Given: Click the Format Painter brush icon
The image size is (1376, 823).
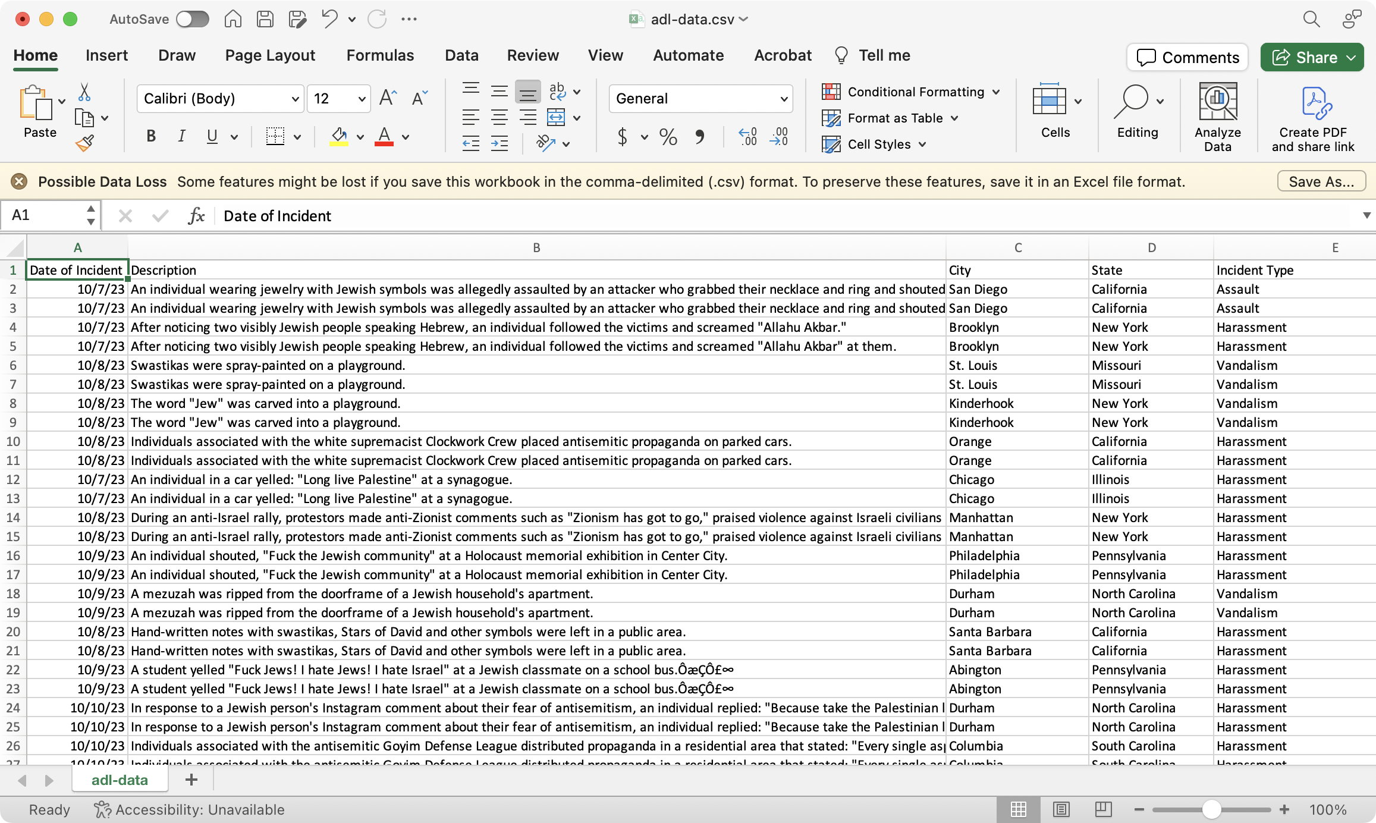Looking at the screenshot, I should [84, 143].
